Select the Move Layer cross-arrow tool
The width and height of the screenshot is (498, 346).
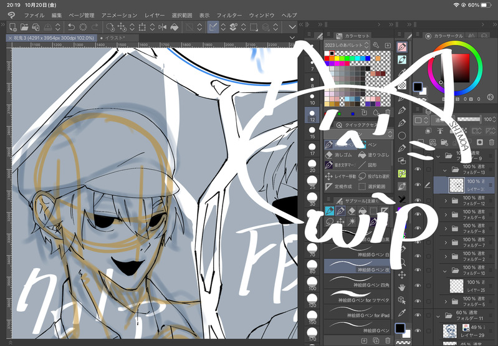pos(402,275)
